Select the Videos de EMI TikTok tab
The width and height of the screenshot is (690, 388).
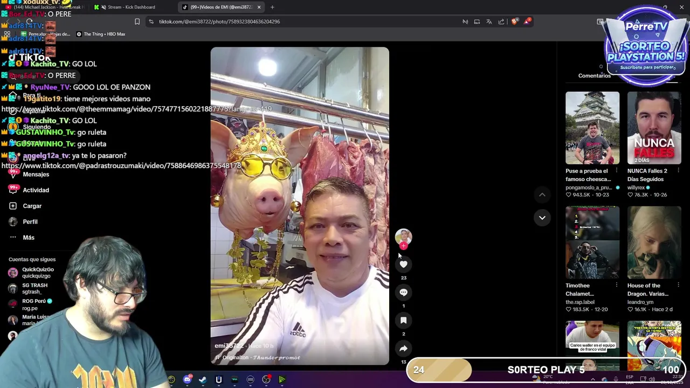coord(220,7)
